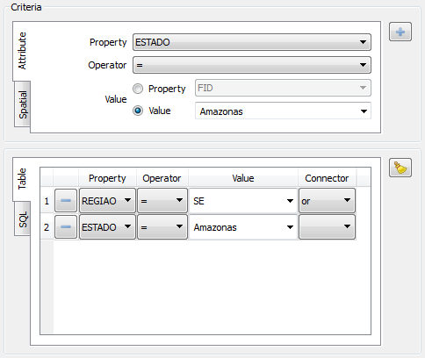Expand the Amazonas value combo box
Image resolution: width=425 pixels, height=358 pixels.
tap(283, 111)
